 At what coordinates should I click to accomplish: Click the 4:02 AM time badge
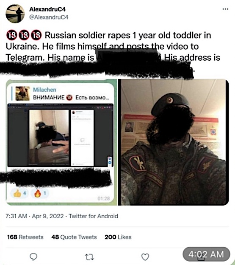click(x=206, y=254)
